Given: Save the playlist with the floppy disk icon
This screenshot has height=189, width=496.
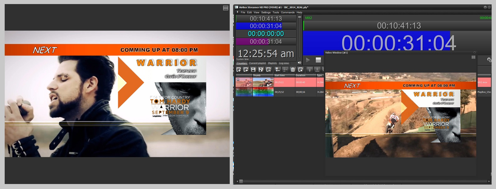Looking at the screenshot, I should click(253, 70).
